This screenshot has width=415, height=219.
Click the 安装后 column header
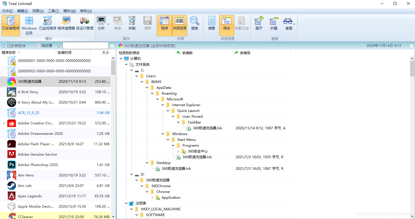coord(261,53)
